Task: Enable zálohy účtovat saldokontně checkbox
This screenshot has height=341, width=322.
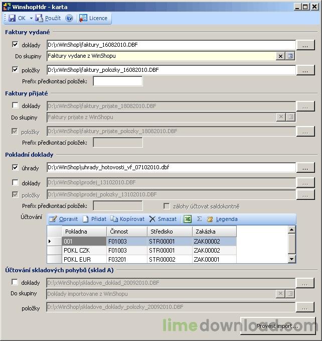Action: point(167,206)
